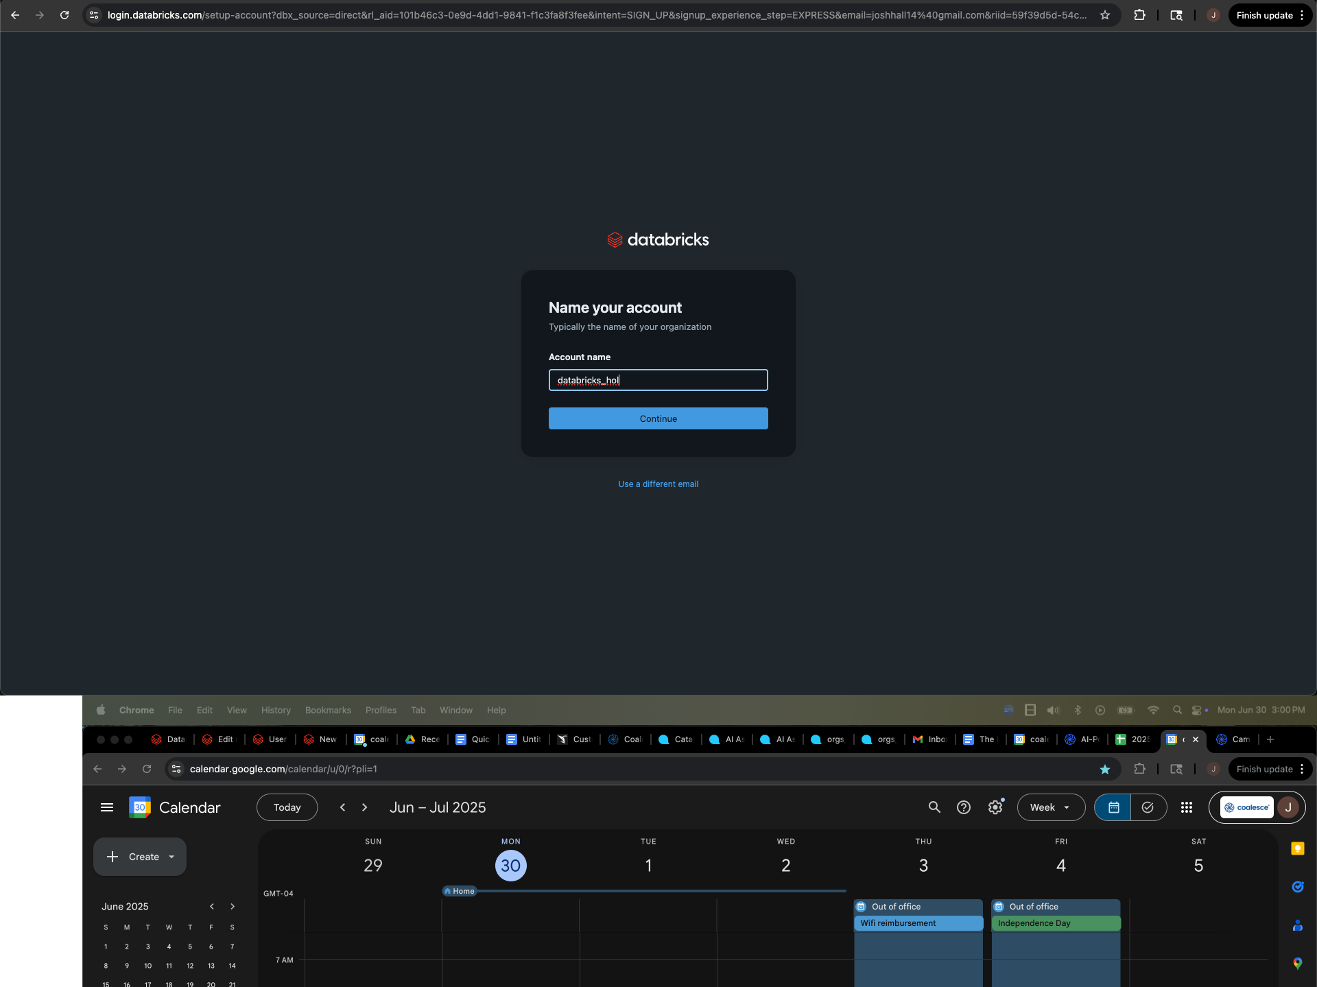Open the Calendar main menu hamburger
The image size is (1317, 987).
107,807
